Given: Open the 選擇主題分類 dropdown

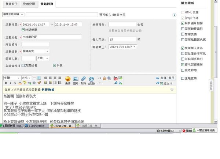Looking at the screenshot, I should (13, 14).
